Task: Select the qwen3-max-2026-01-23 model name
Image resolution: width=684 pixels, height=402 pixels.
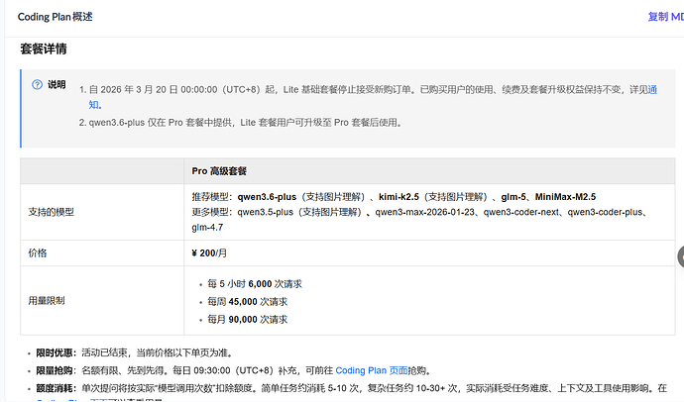Action: point(425,212)
